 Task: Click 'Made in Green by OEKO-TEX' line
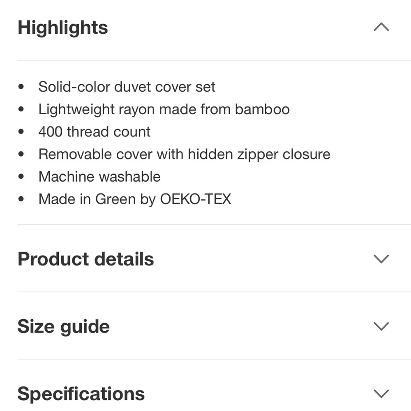tap(135, 199)
